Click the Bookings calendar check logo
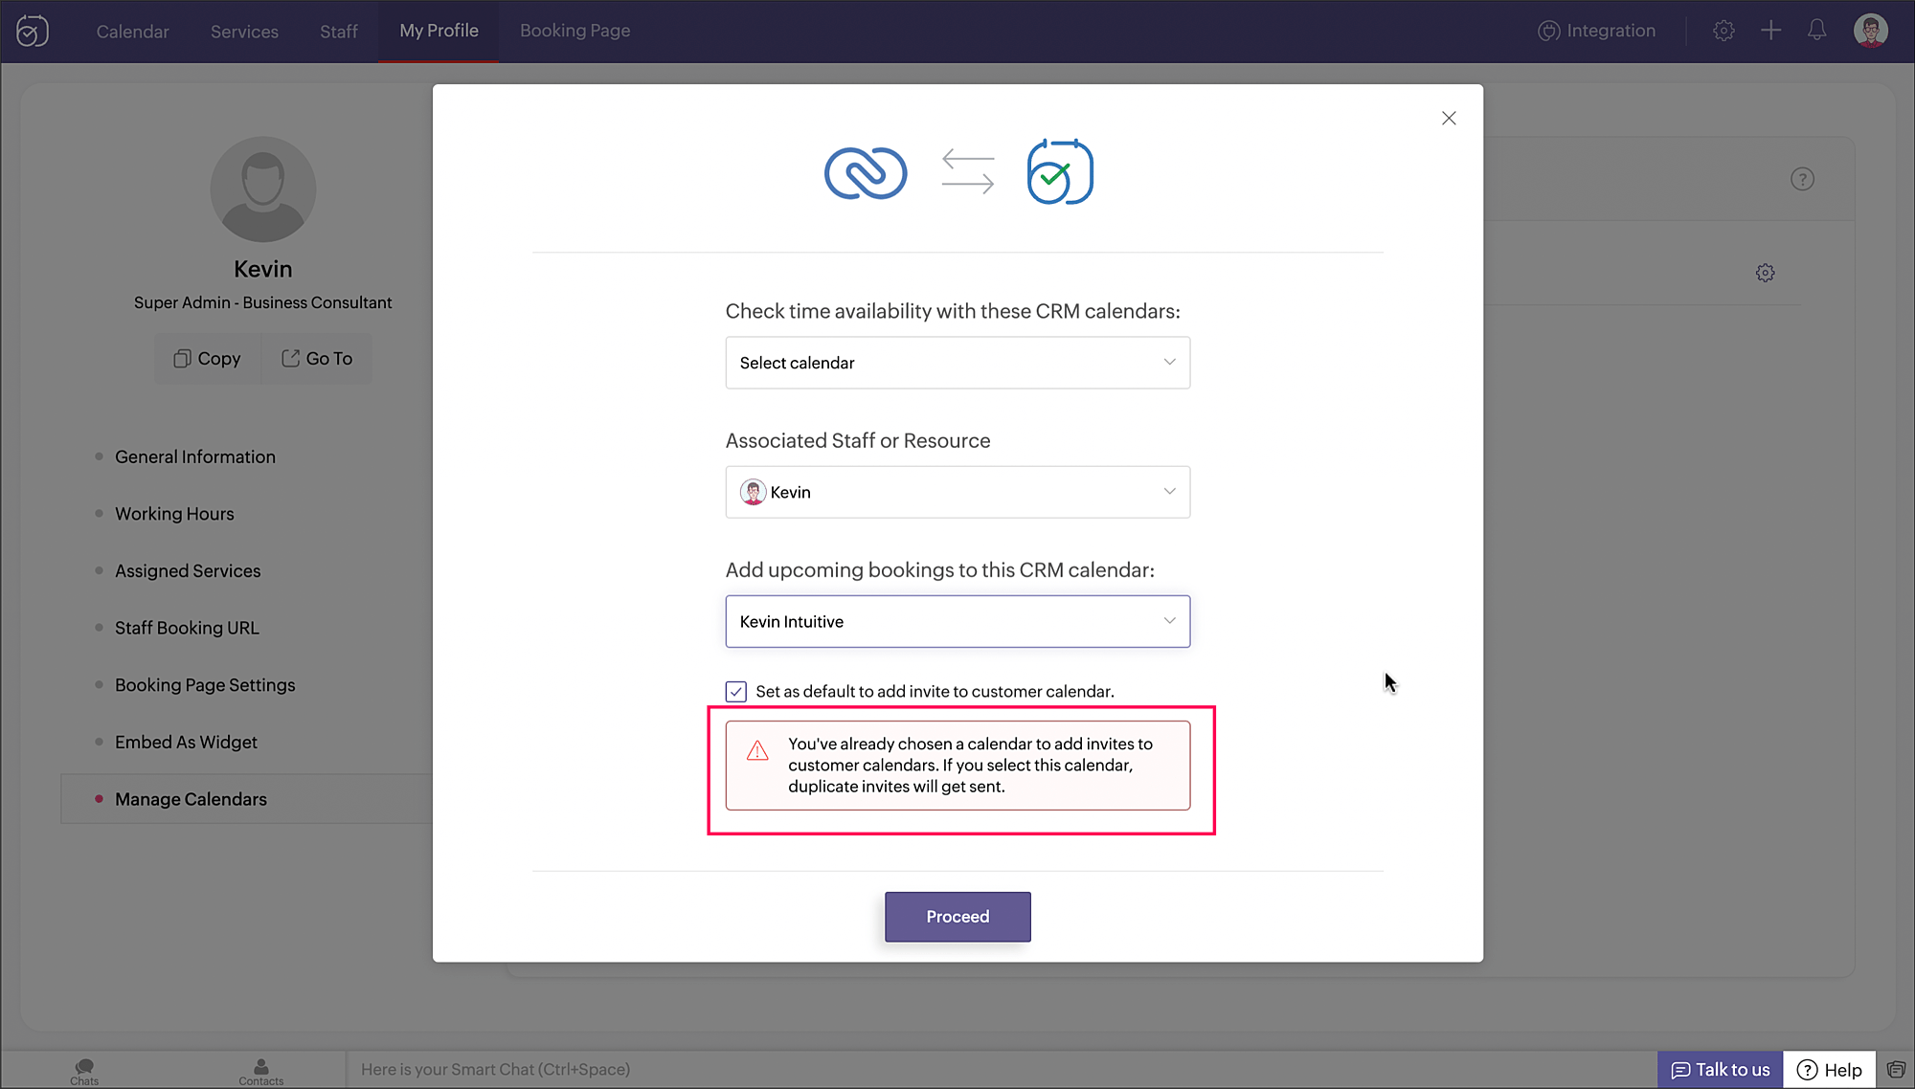Image resolution: width=1915 pixels, height=1089 pixels. pos(1060,172)
